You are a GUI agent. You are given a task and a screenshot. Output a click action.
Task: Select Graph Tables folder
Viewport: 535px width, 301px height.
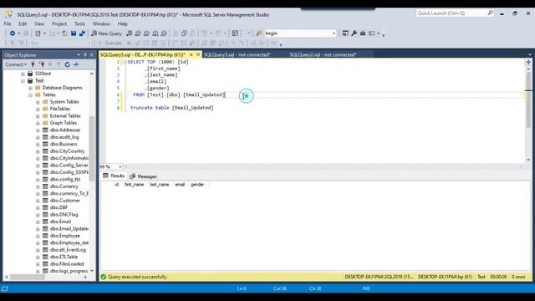pyautogui.click(x=64, y=123)
